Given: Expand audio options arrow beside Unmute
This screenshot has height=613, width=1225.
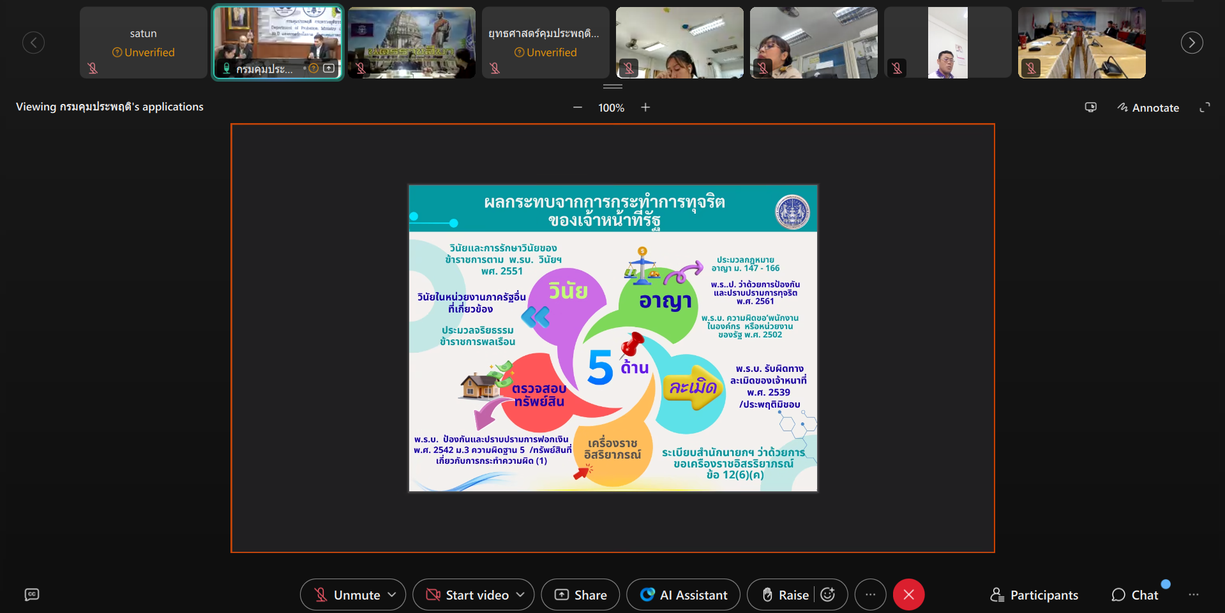Looking at the screenshot, I should click(x=392, y=595).
